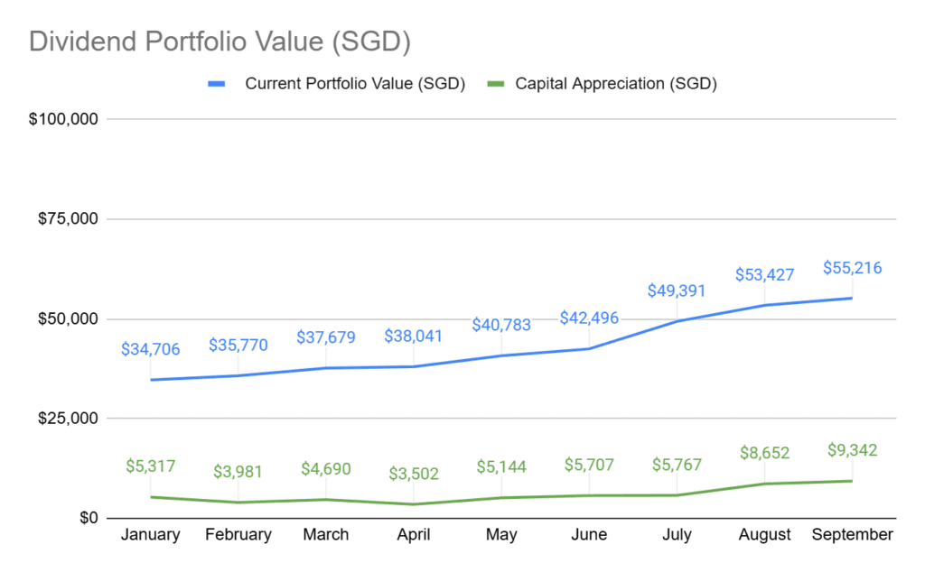Click the green legend color swatch
The width and height of the screenshot is (925, 572).
pyautogui.click(x=494, y=84)
